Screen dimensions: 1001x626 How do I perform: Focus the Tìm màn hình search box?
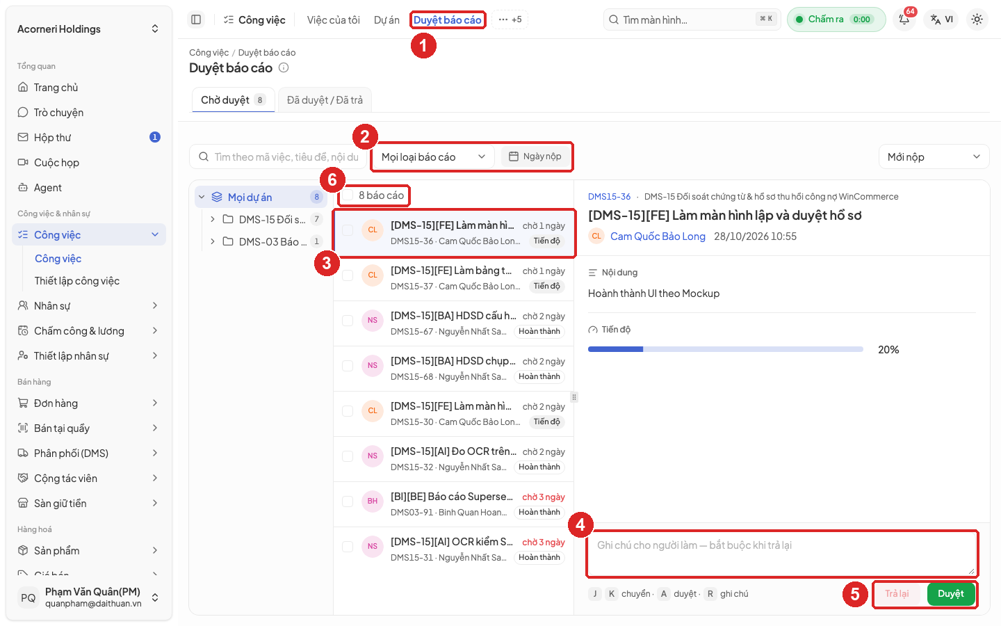coord(692,19)
